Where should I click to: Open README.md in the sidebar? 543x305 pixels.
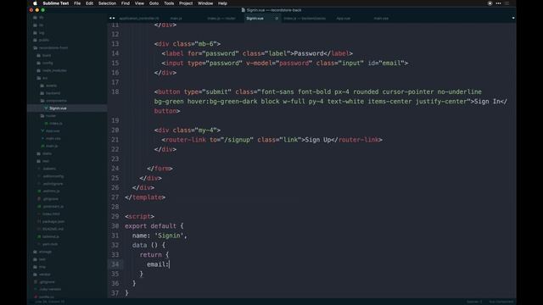tap(53, 229)
